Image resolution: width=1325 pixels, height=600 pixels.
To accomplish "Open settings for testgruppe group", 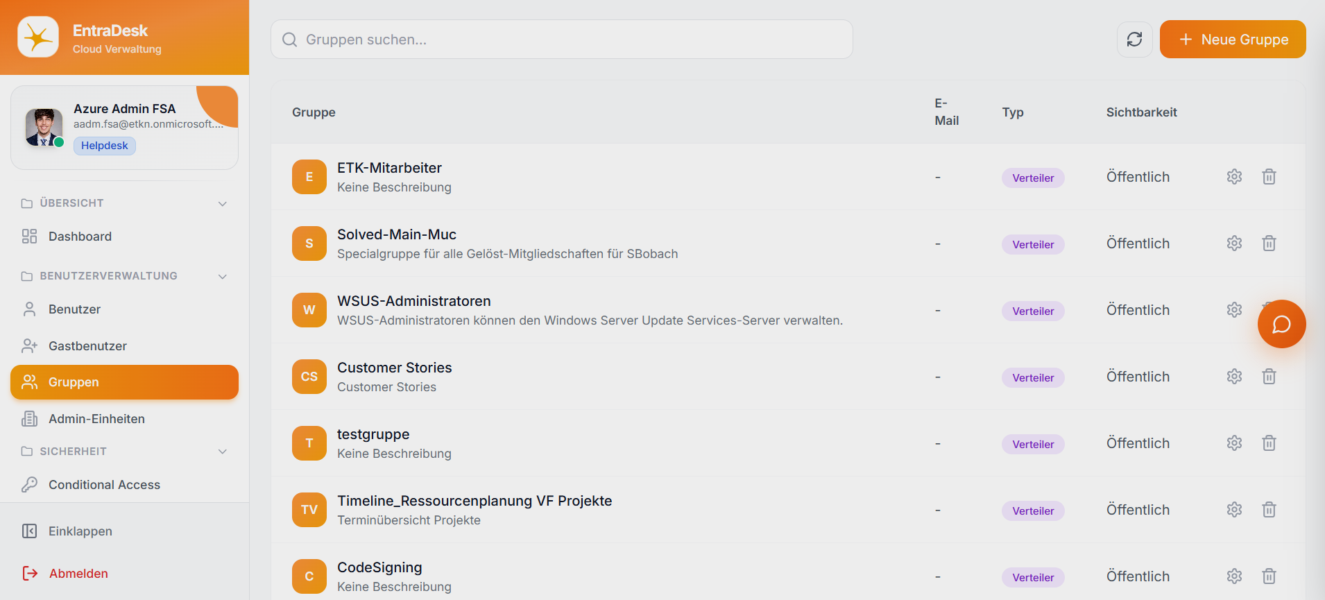I will (1234, 443).
